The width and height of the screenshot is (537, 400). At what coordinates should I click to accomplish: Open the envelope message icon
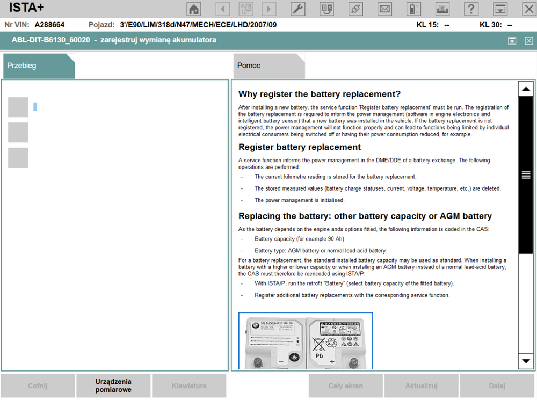tap(384, 9)
